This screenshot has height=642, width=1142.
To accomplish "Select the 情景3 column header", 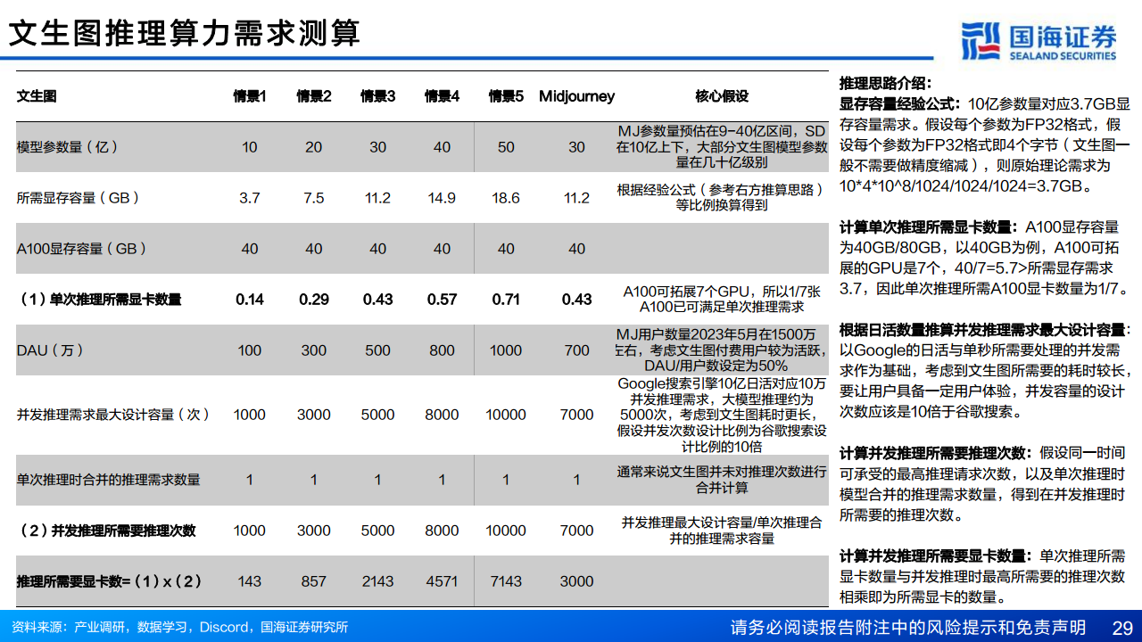I will [x=378, y=96].
